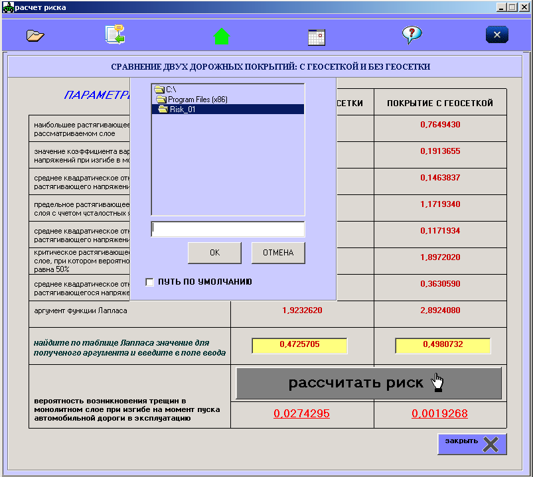Viewport: 533px width, 477px height.
Task: Select the C:\ folder in the tree
Action: click(171, 90)
